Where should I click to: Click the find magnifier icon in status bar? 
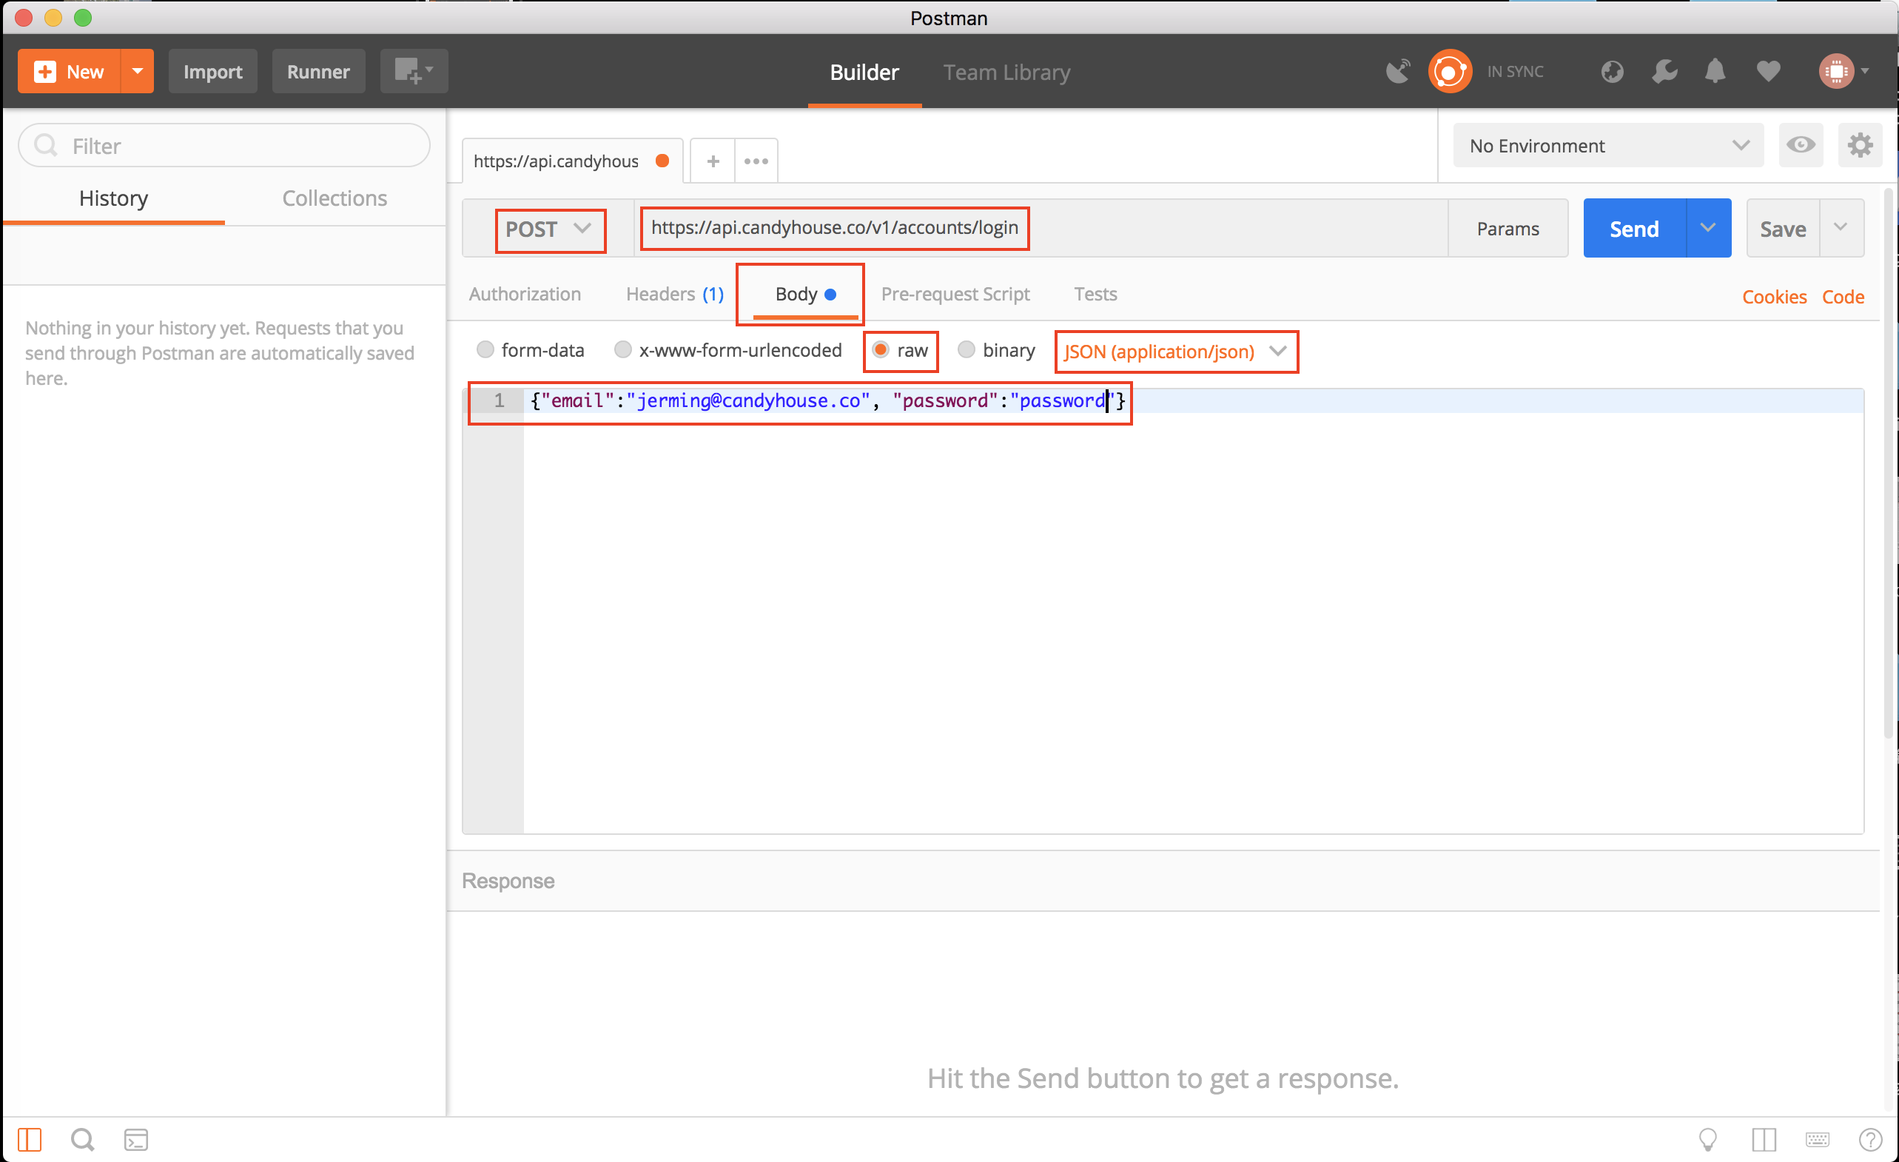tap(82, 1139)
